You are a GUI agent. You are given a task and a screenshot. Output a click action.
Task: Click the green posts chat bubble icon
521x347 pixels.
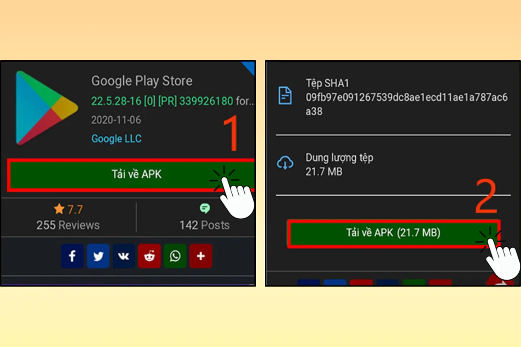[204, 209]
